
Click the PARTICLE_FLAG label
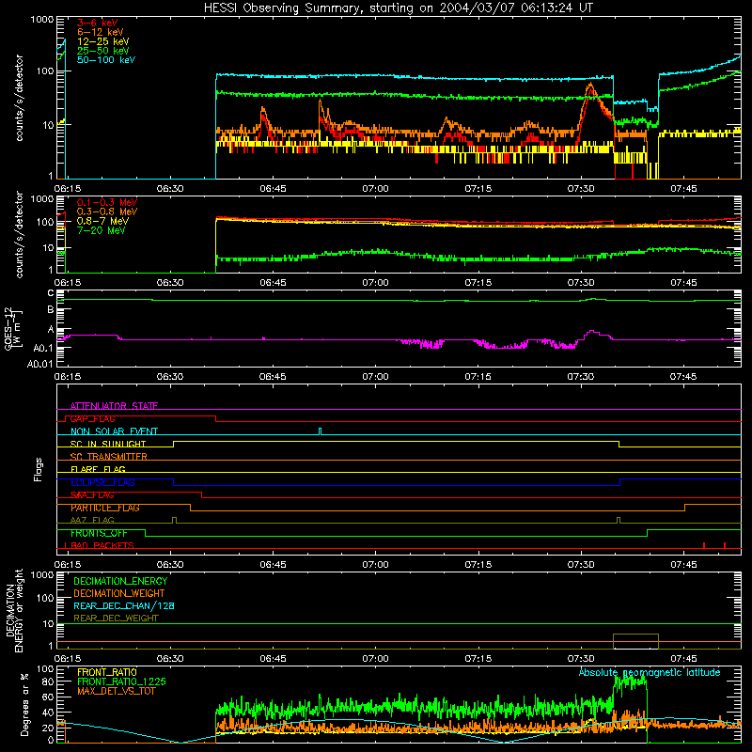(x=105, y=508)
